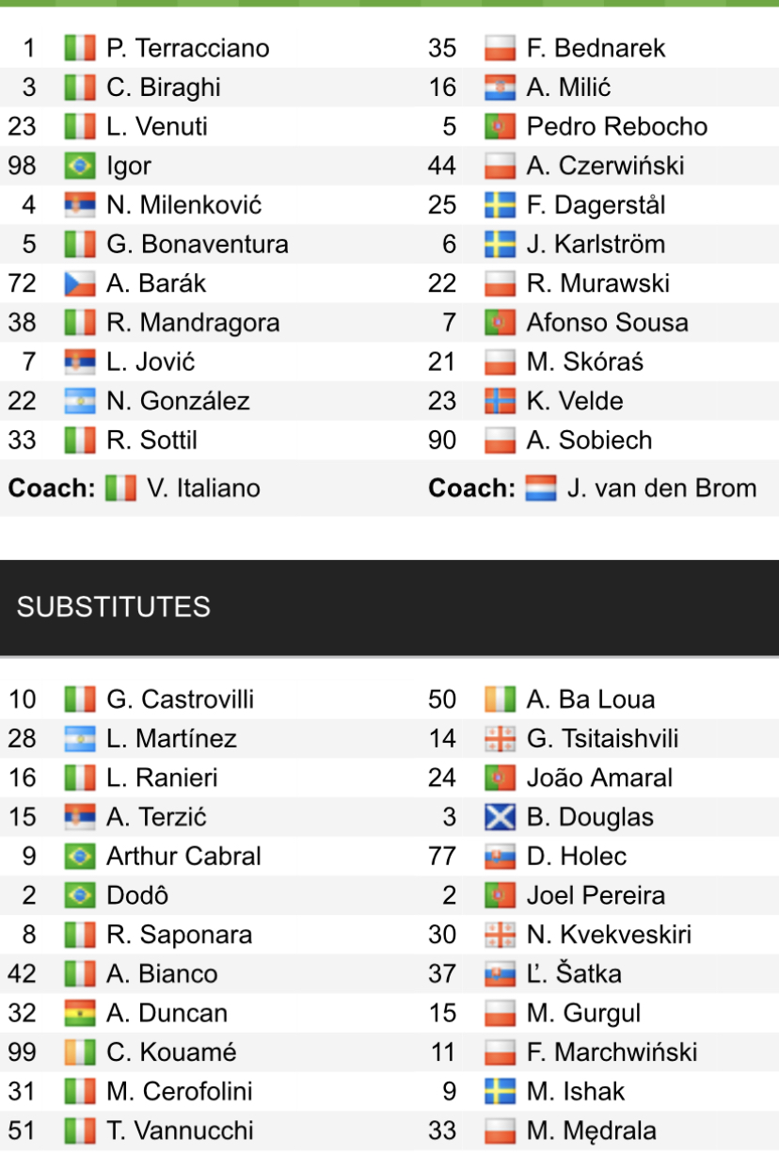The width and height of the screenshot is (779, 1171).
Task: Click the SUBSTITUTES section header
Action: coord(113,607)
